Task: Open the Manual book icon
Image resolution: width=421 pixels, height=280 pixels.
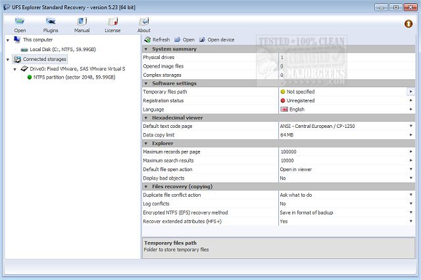Action: (82, 24)
